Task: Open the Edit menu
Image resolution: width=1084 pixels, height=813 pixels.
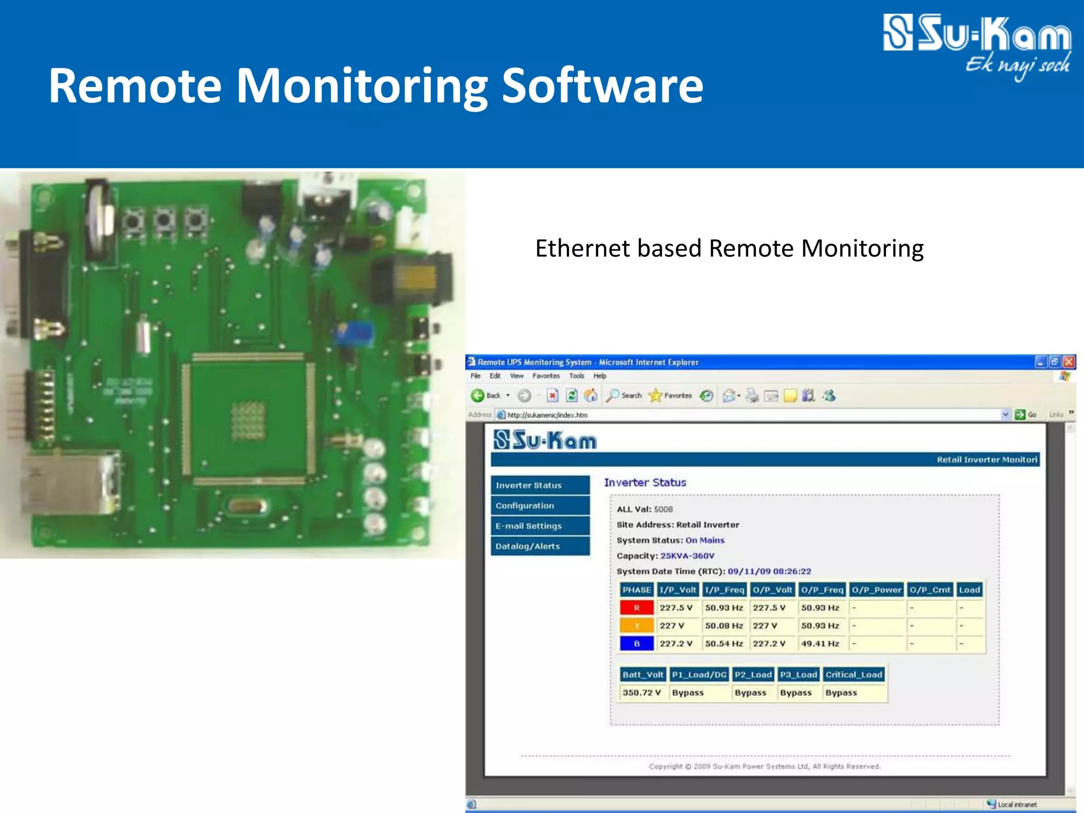Action: [495, 376]
